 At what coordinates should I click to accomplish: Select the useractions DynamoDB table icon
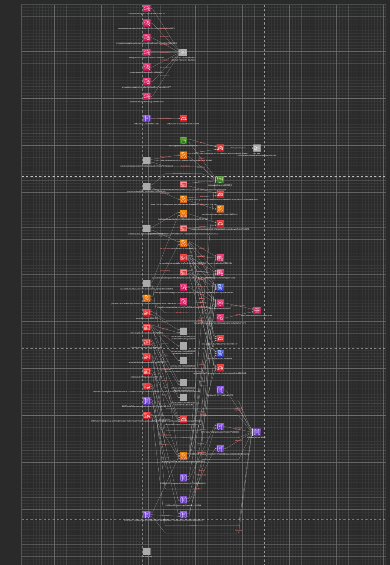220,353
